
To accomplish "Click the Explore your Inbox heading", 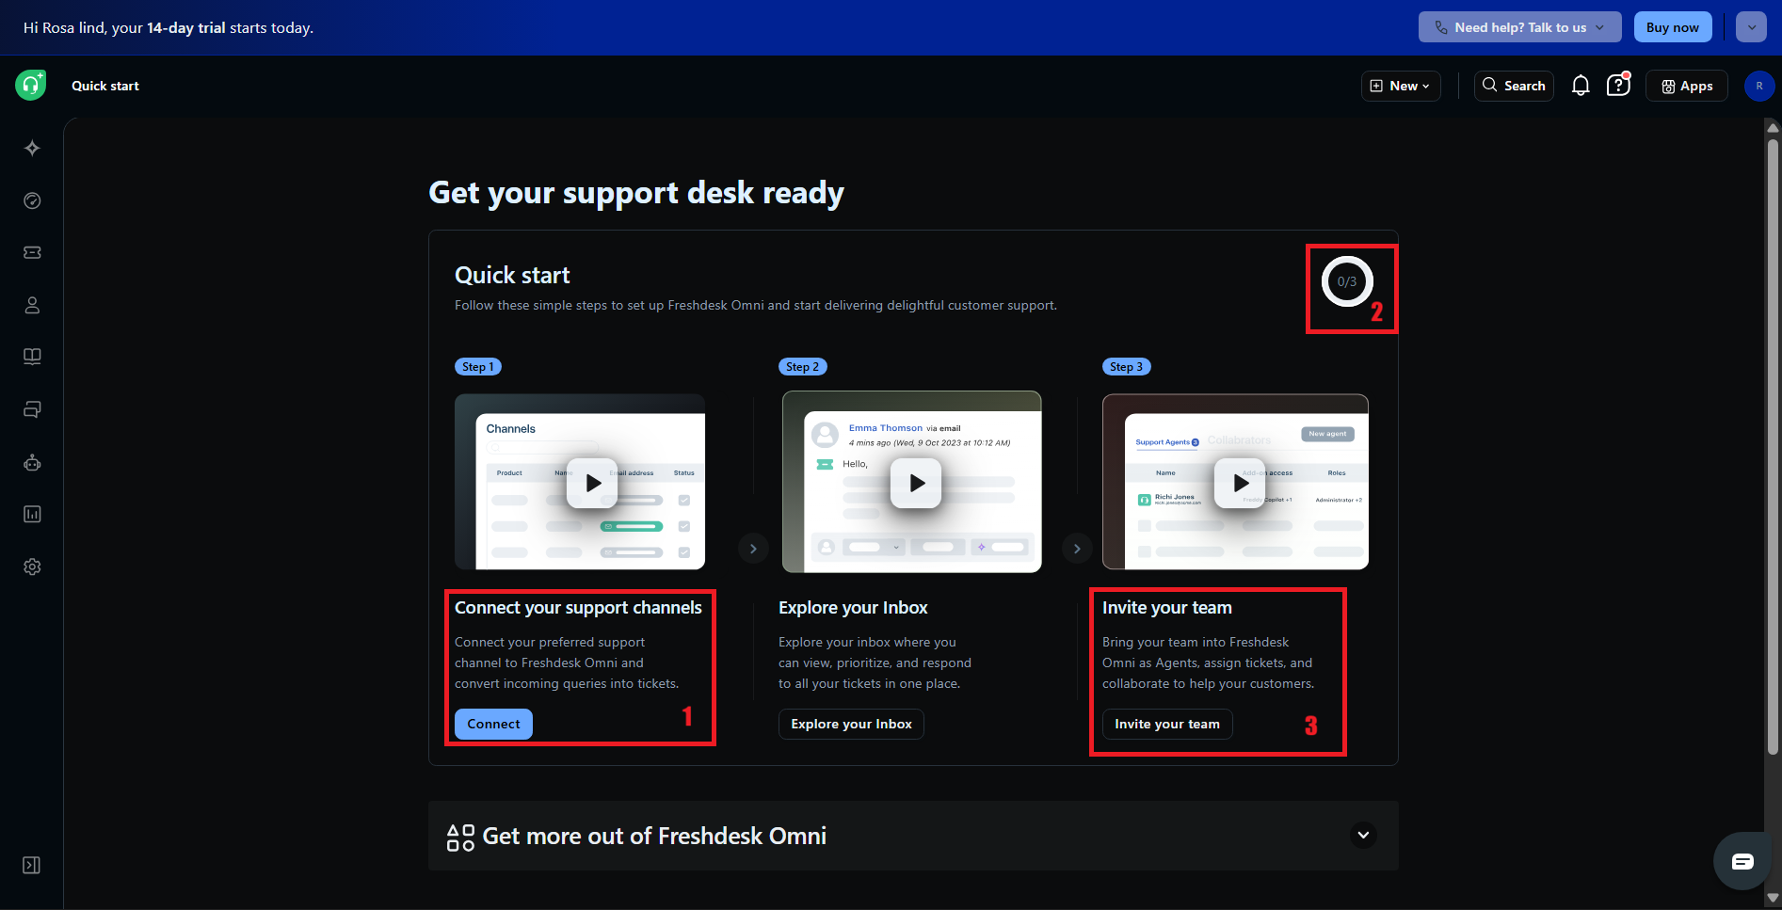I will (853, 608).
